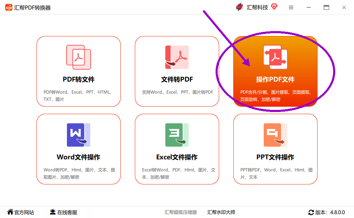
Task: Click the home icon beside 官方网站
Action: [x=10, y=212]
